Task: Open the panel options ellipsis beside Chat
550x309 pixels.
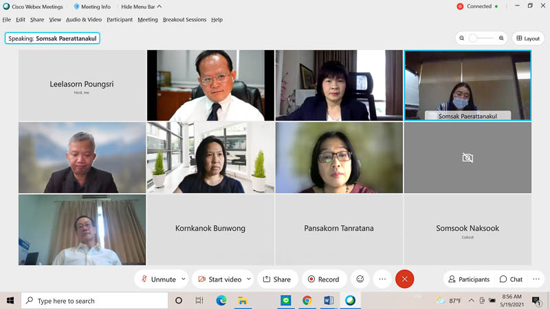Action: [x=536, y=279]
